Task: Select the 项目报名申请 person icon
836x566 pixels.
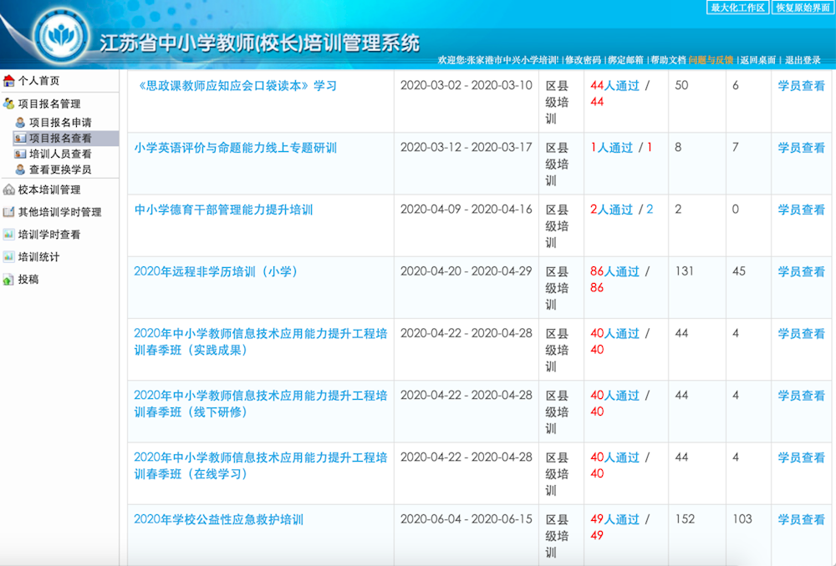Action: pyautogui.click(x=21, y=120)
